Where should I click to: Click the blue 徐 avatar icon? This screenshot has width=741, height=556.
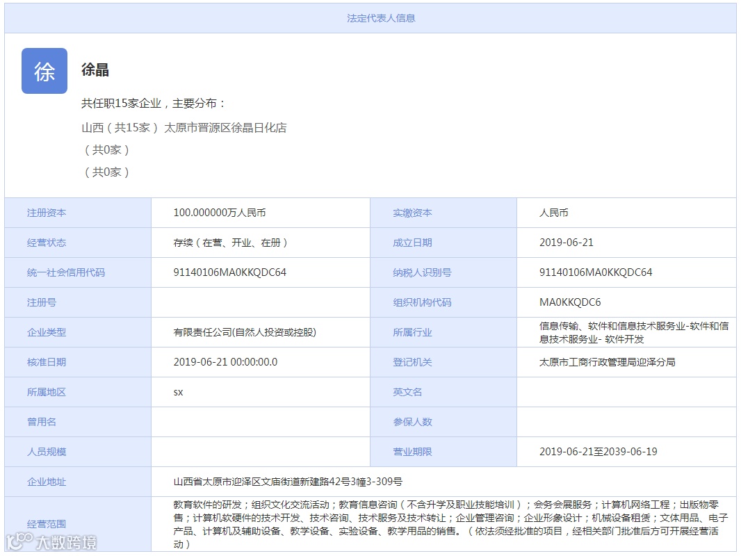point(44,71)
